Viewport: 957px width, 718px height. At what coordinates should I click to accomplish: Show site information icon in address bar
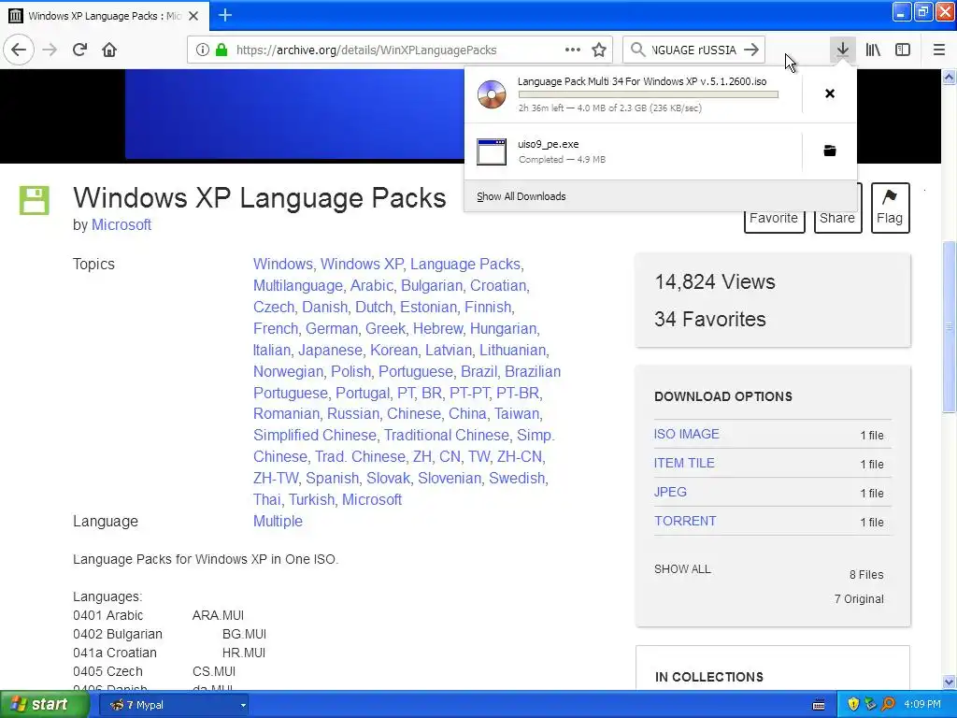click(202, 50)
